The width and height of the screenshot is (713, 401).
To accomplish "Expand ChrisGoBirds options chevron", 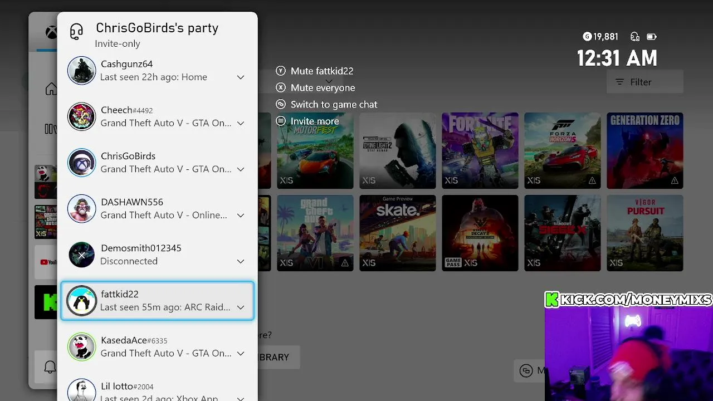I will tap(241, 169).
